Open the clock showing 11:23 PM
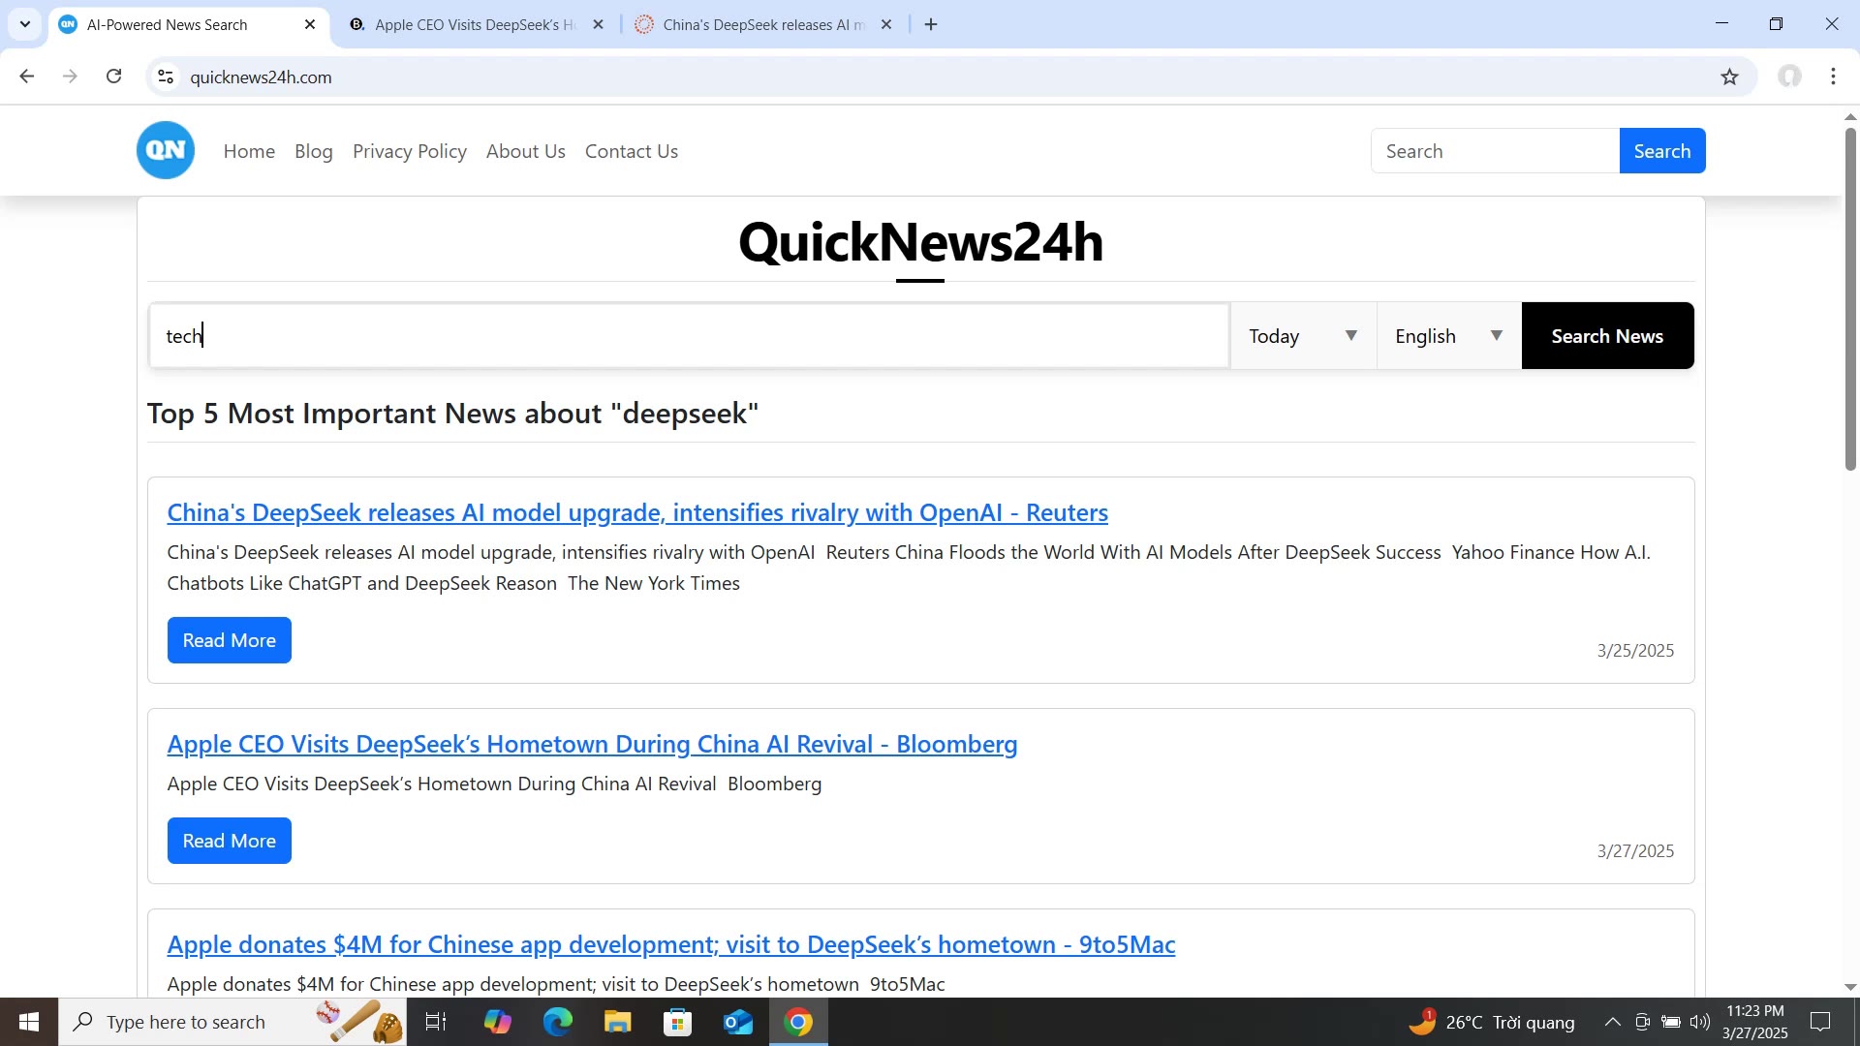 tap(1754, 1022)
